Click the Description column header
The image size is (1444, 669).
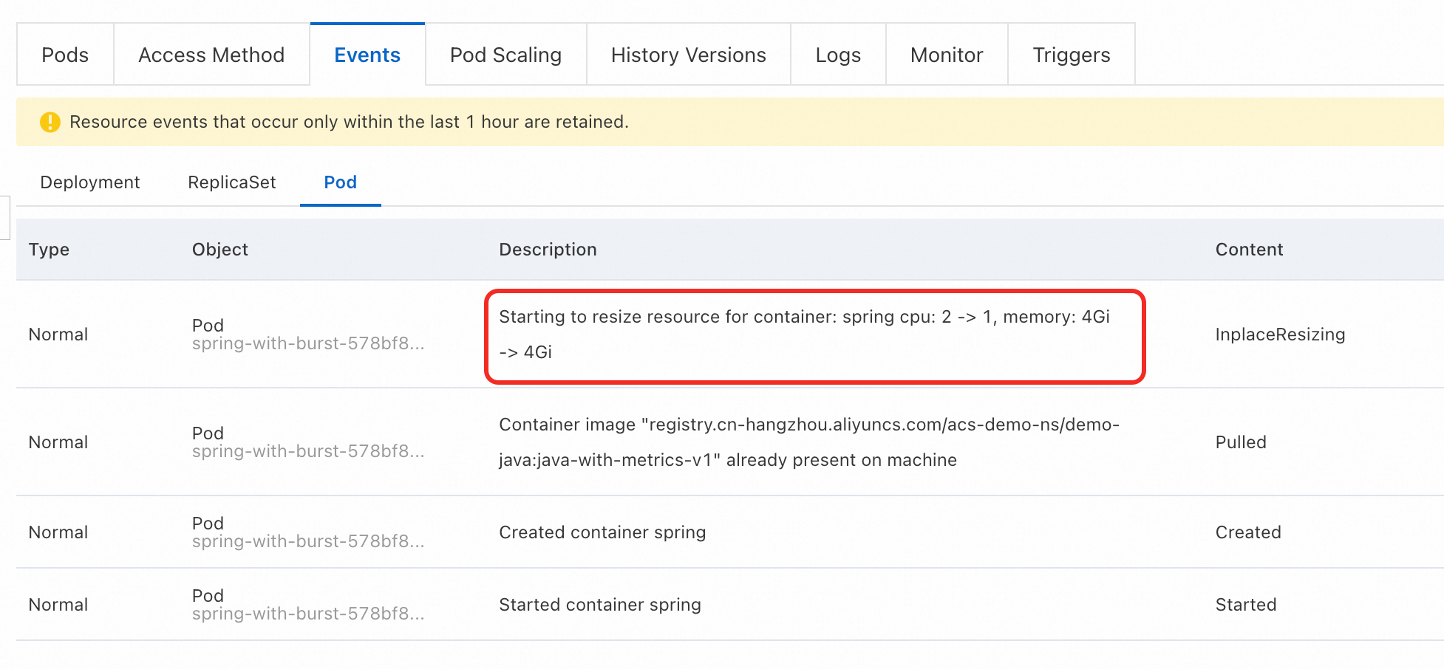pyautogui.click(x=548, y=250)
